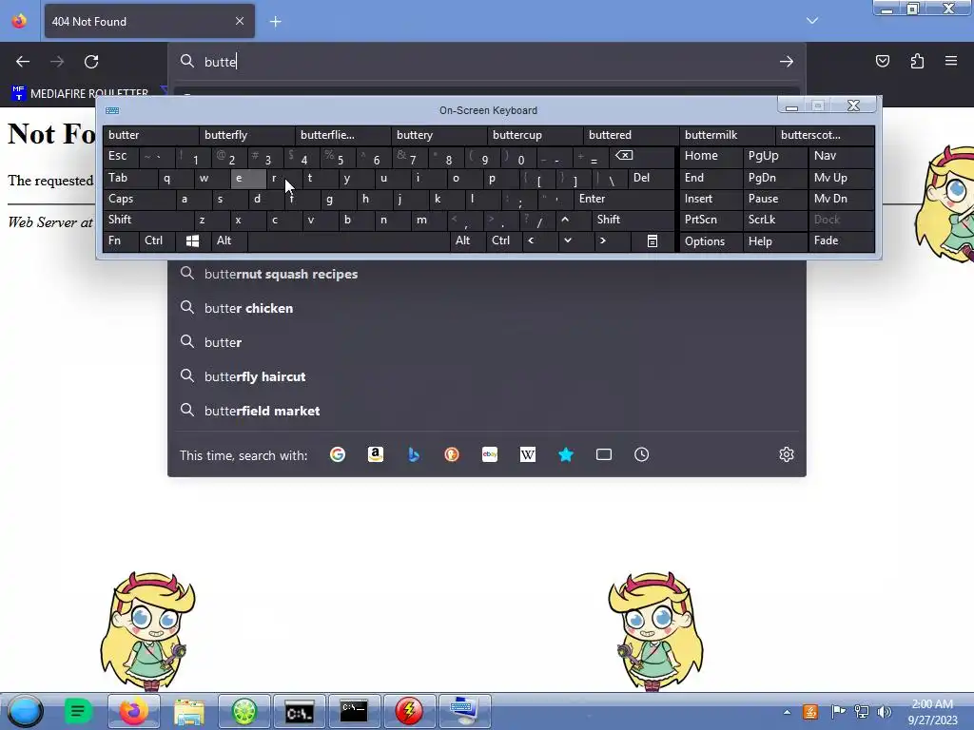The image size is (974, 730).
Task: Toggle the Fade keyboard option
Action: coord(842,240)
